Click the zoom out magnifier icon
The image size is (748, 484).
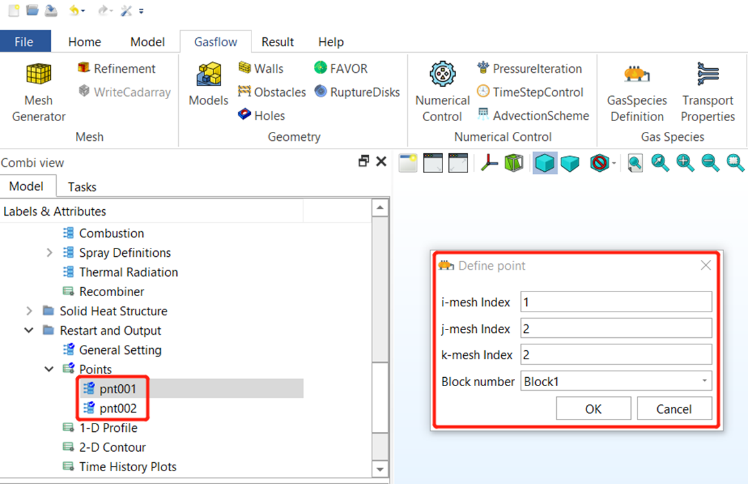coord(710,163)
